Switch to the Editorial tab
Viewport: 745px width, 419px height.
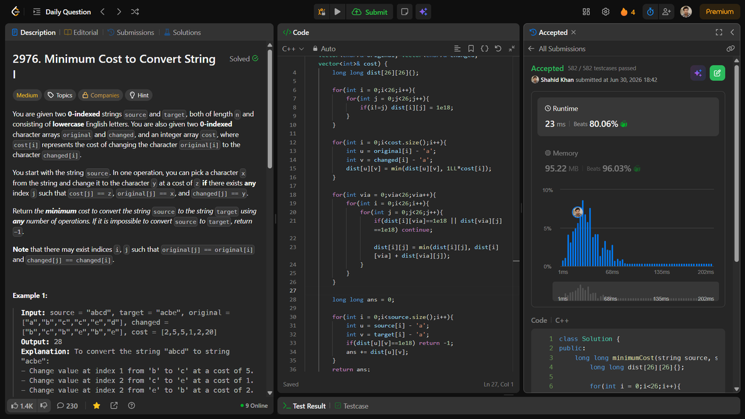pyautogui.click(x=81, y=32)
